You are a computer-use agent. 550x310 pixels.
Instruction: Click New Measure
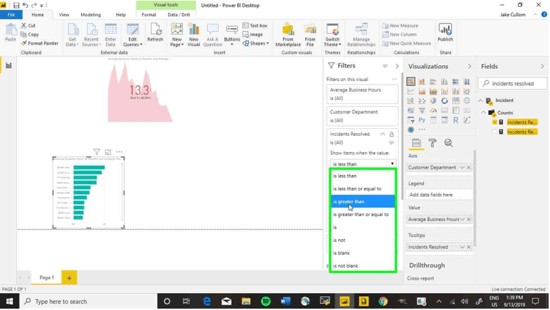click(x=400, y=26)
